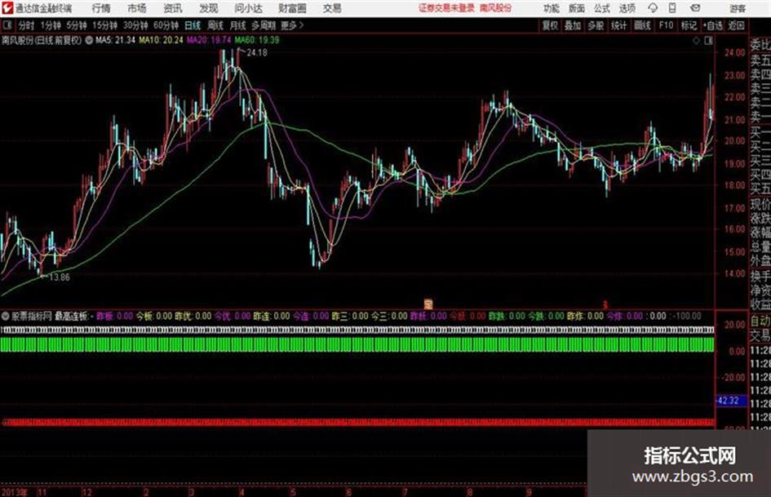Click the 复权 toolbar button

click(550, 25)
